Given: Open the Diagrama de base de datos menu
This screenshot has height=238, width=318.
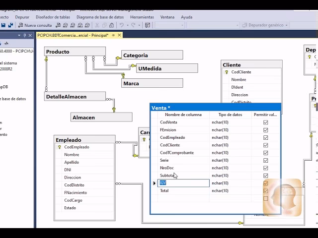Looking at the screenshot, I should [x=100, y=17].
